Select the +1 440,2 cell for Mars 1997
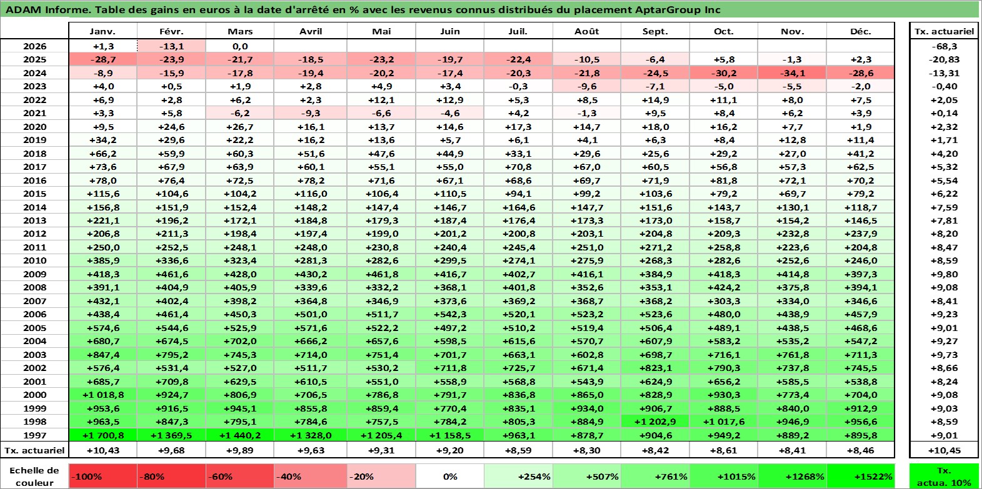Image resolution: width=982 pixels, height=489 pixels. [240, 435]
